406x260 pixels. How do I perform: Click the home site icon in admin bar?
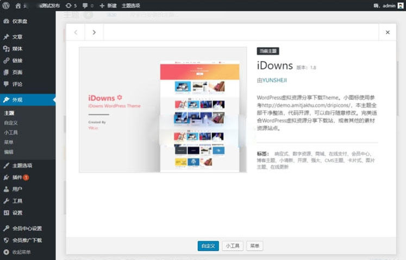18,5
